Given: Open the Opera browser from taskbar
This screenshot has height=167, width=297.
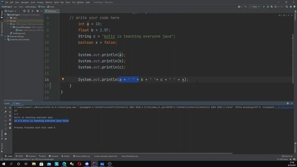Looking at the screenshot, I should [x=79, y=164].
